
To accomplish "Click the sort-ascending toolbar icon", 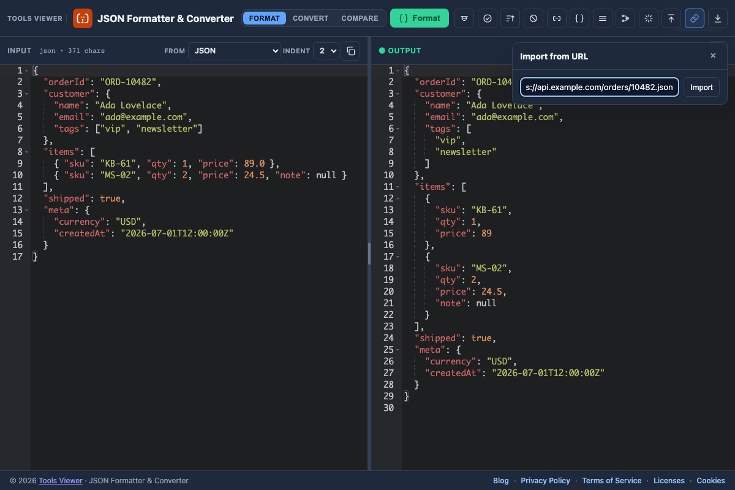I will (x=510, y=18).
